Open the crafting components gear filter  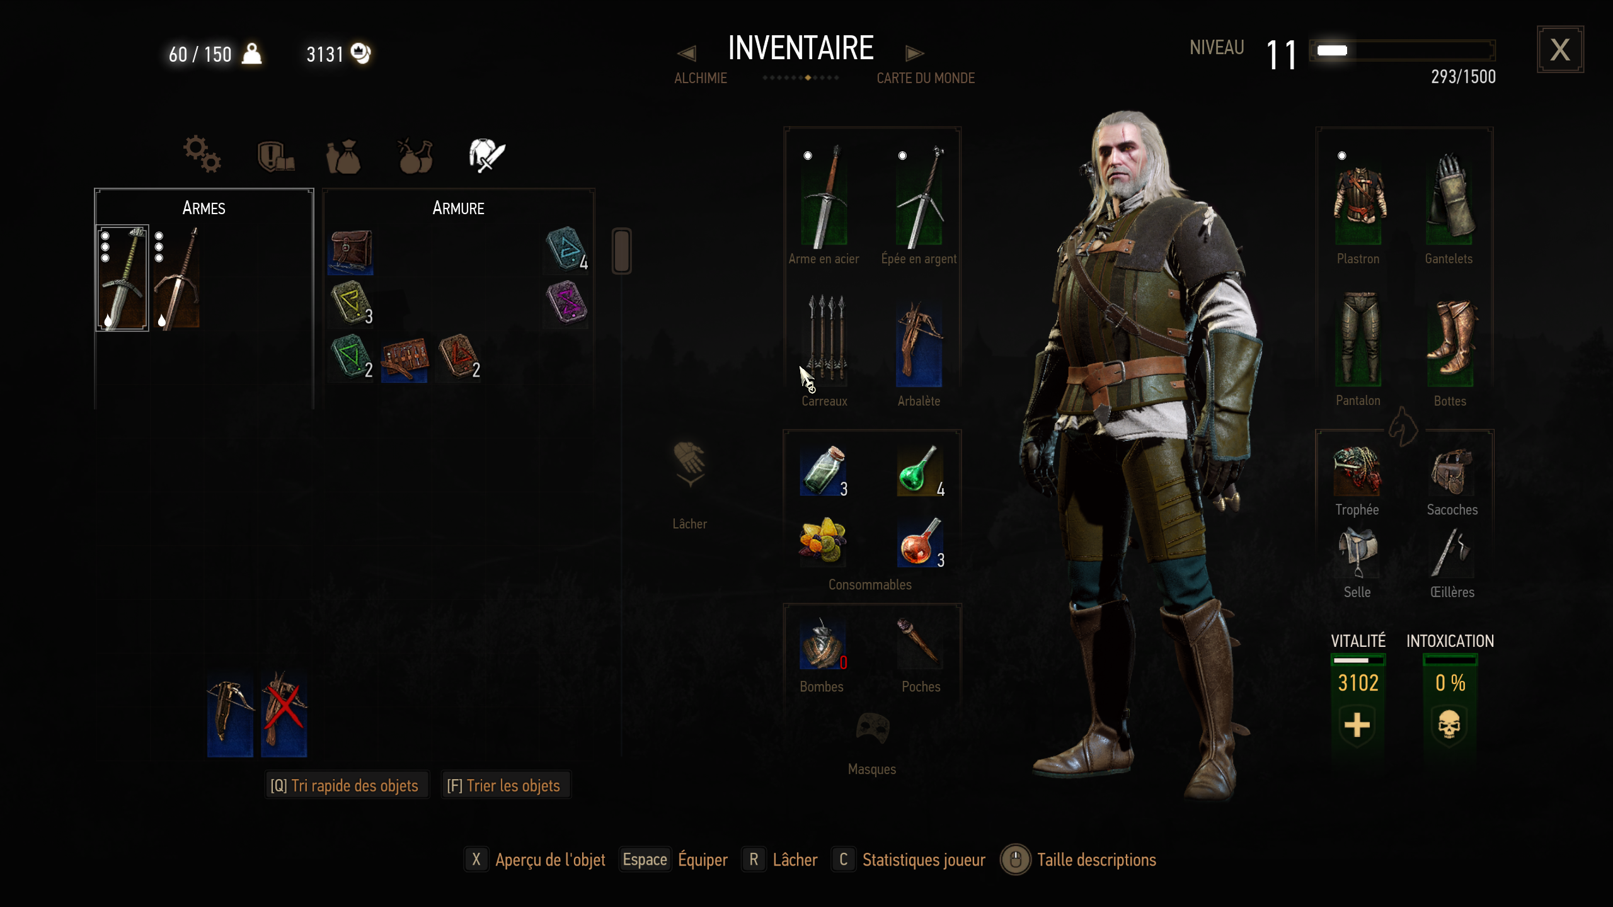tap(202, 154)
